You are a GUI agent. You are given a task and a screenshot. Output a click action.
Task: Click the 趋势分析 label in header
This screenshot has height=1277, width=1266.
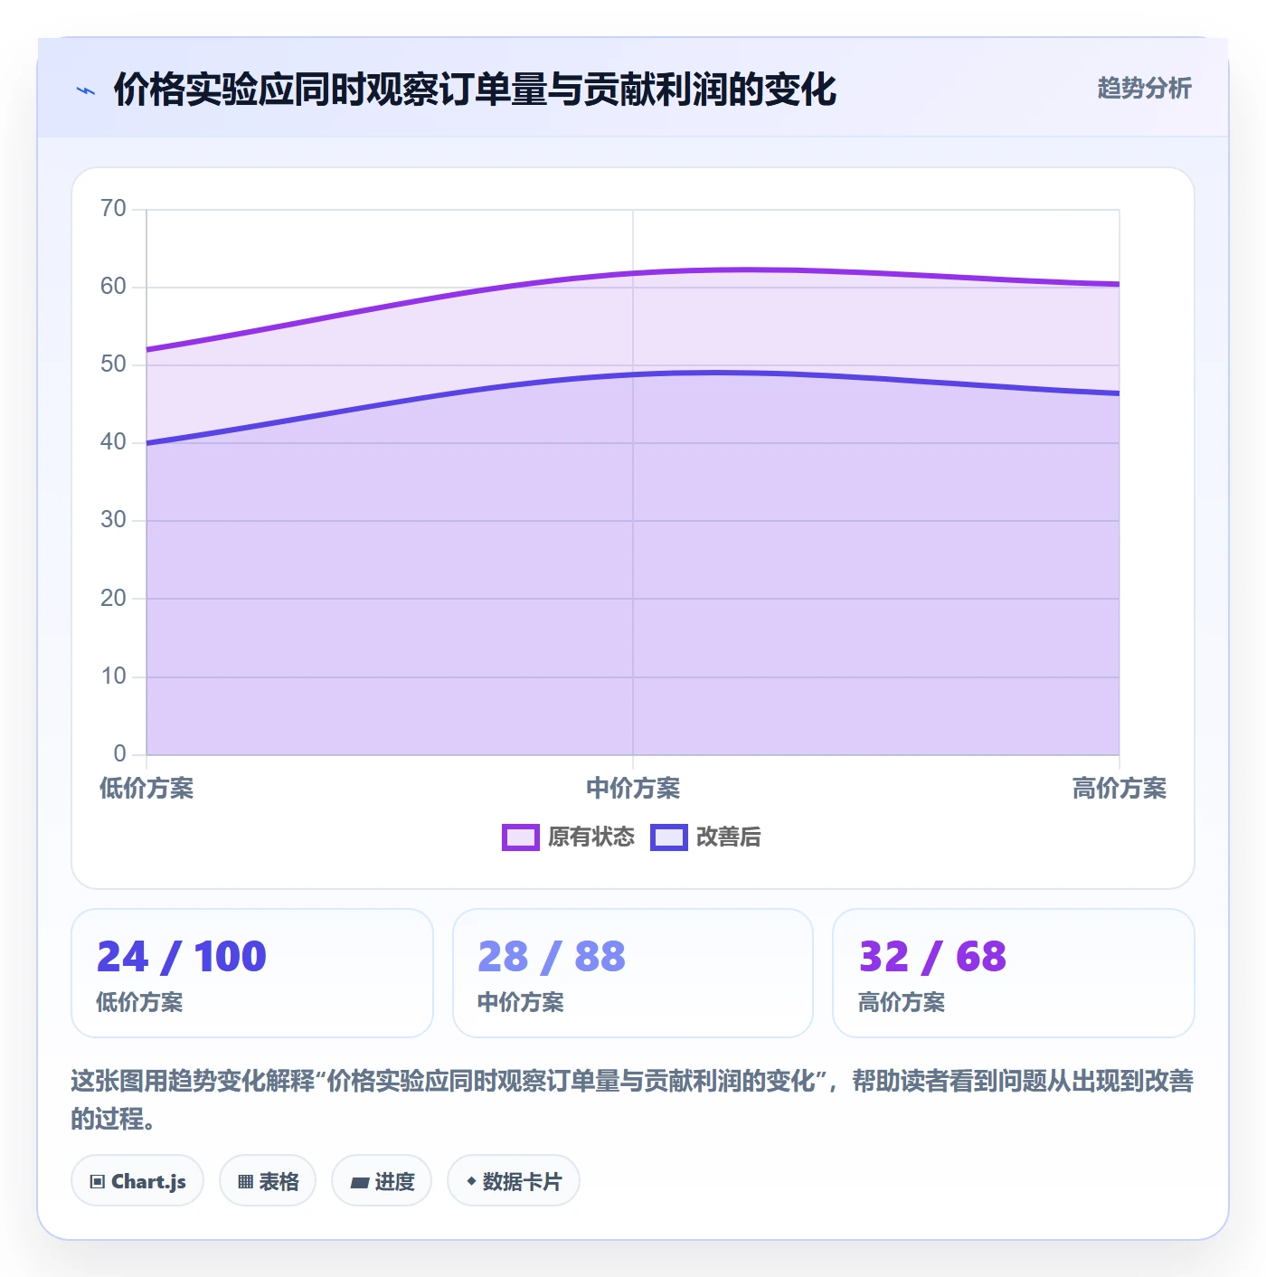[1144, 88]
